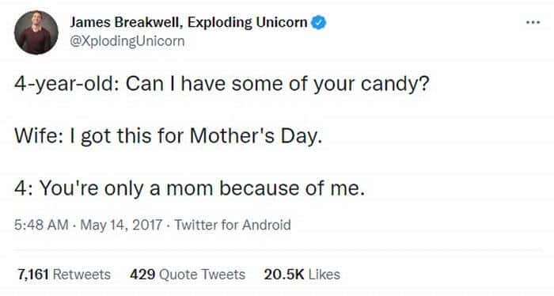View the 7,161 Retweets list
Screen dimensions: 554x296
[x=64, y=275]
